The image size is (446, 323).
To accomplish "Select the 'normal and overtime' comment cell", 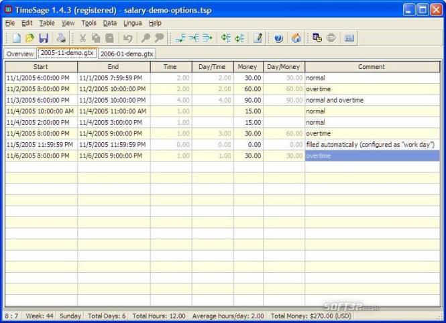I will [372, 100].
